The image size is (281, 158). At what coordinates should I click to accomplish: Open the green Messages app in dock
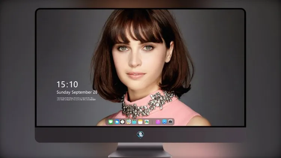(111, 122)
